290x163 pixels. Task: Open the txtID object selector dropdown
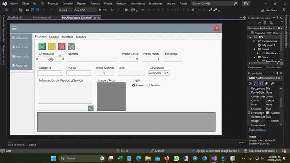coord(282,78)
